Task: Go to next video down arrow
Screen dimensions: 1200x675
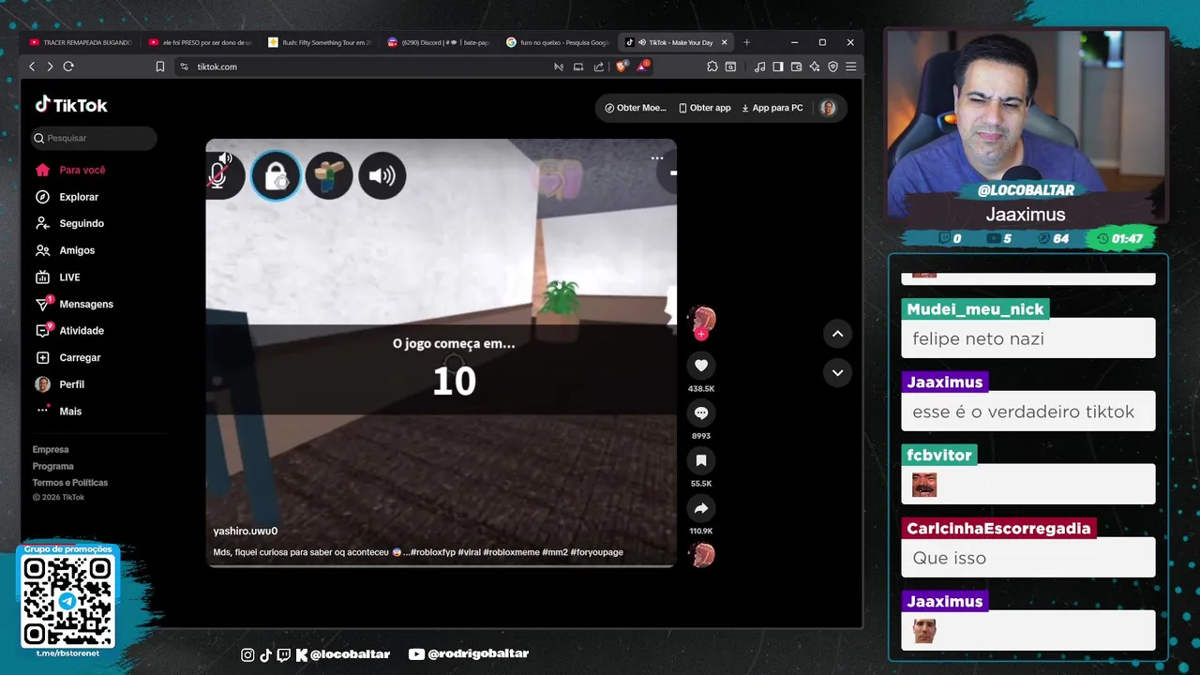Action: coord(837,372)
